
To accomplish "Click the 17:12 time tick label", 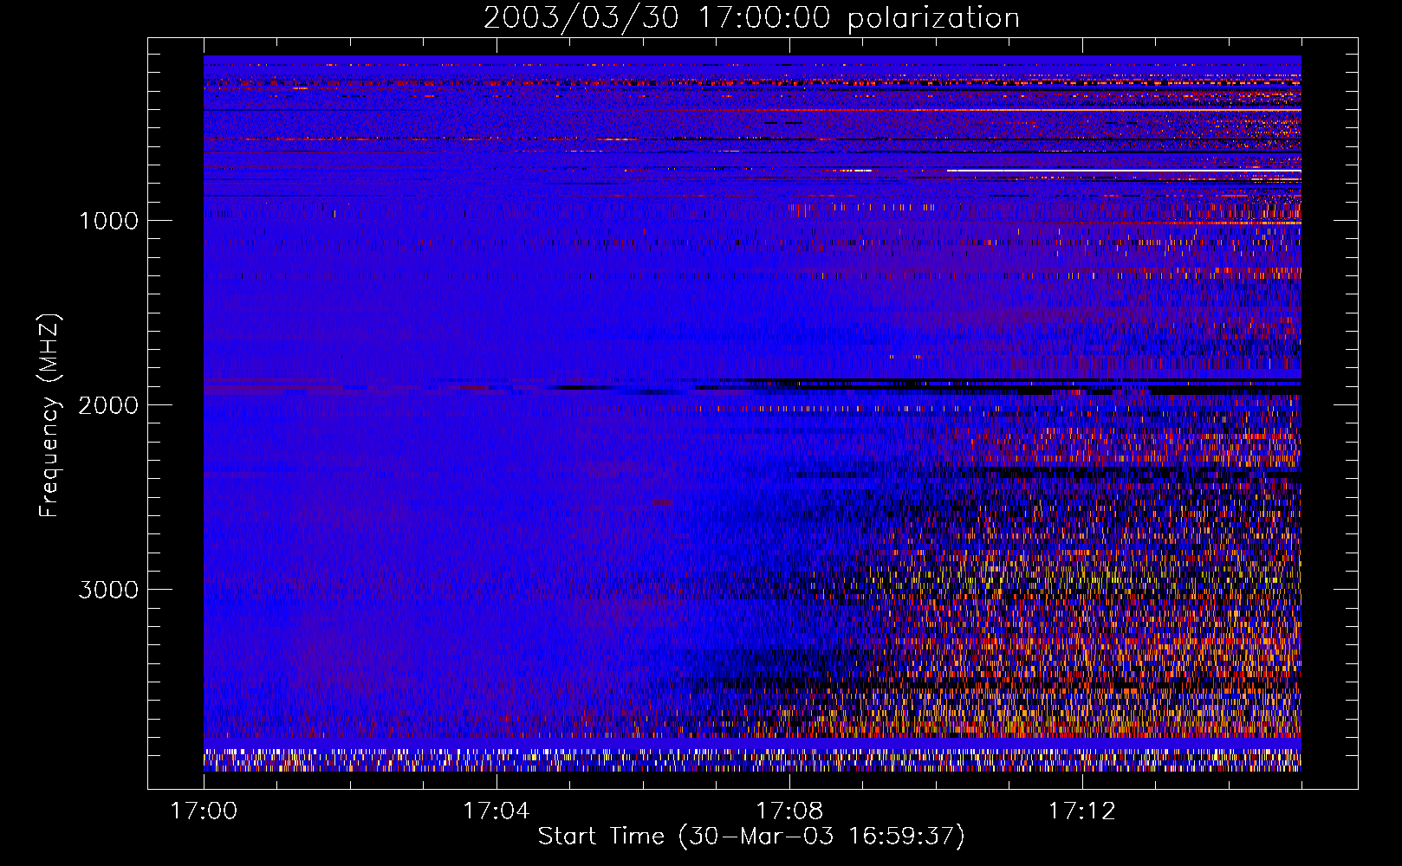I will pyautogui.click(x=1081, y=811).
